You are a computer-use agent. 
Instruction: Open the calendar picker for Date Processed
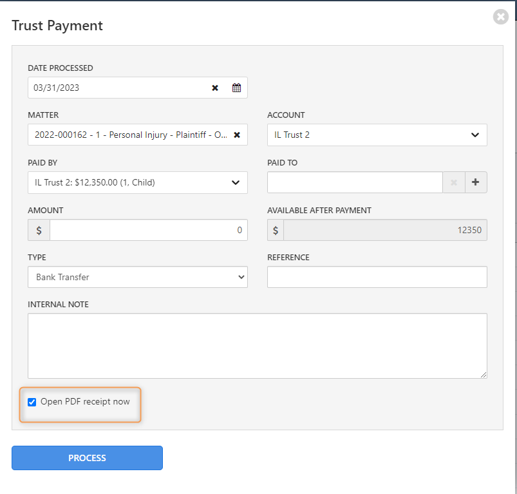pos(236,87)
